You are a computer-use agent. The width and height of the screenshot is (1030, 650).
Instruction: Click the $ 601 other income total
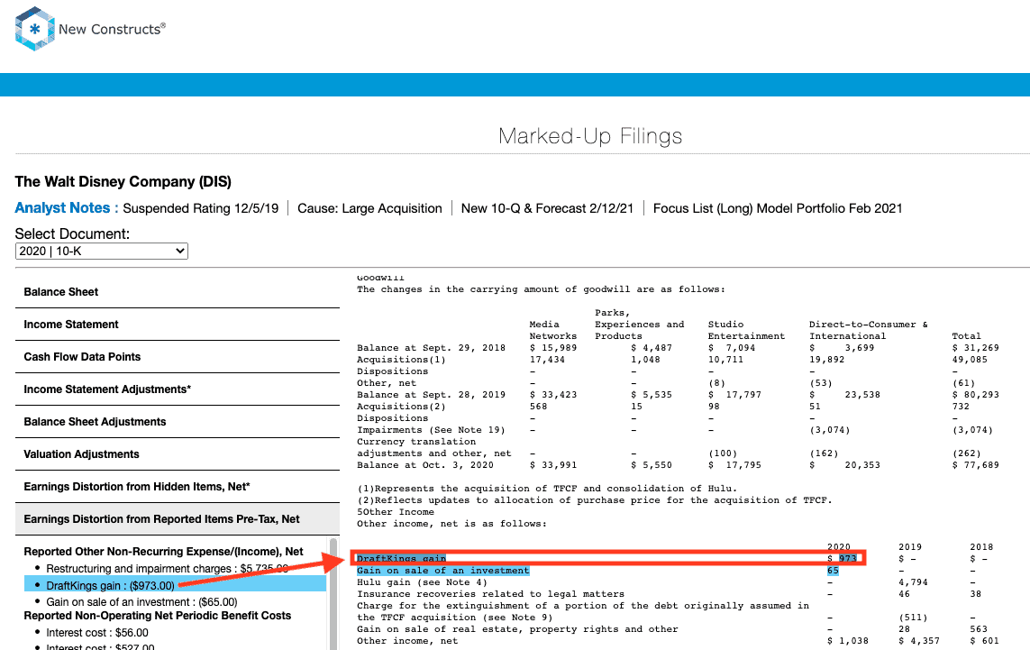pyautogui.click(x=985, y=641)
